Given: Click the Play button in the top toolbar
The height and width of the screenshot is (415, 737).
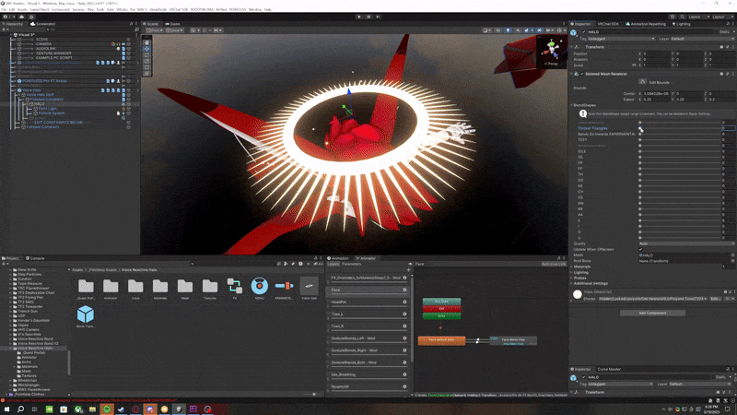Looking at the screenshot, I should tap(359, 17).
